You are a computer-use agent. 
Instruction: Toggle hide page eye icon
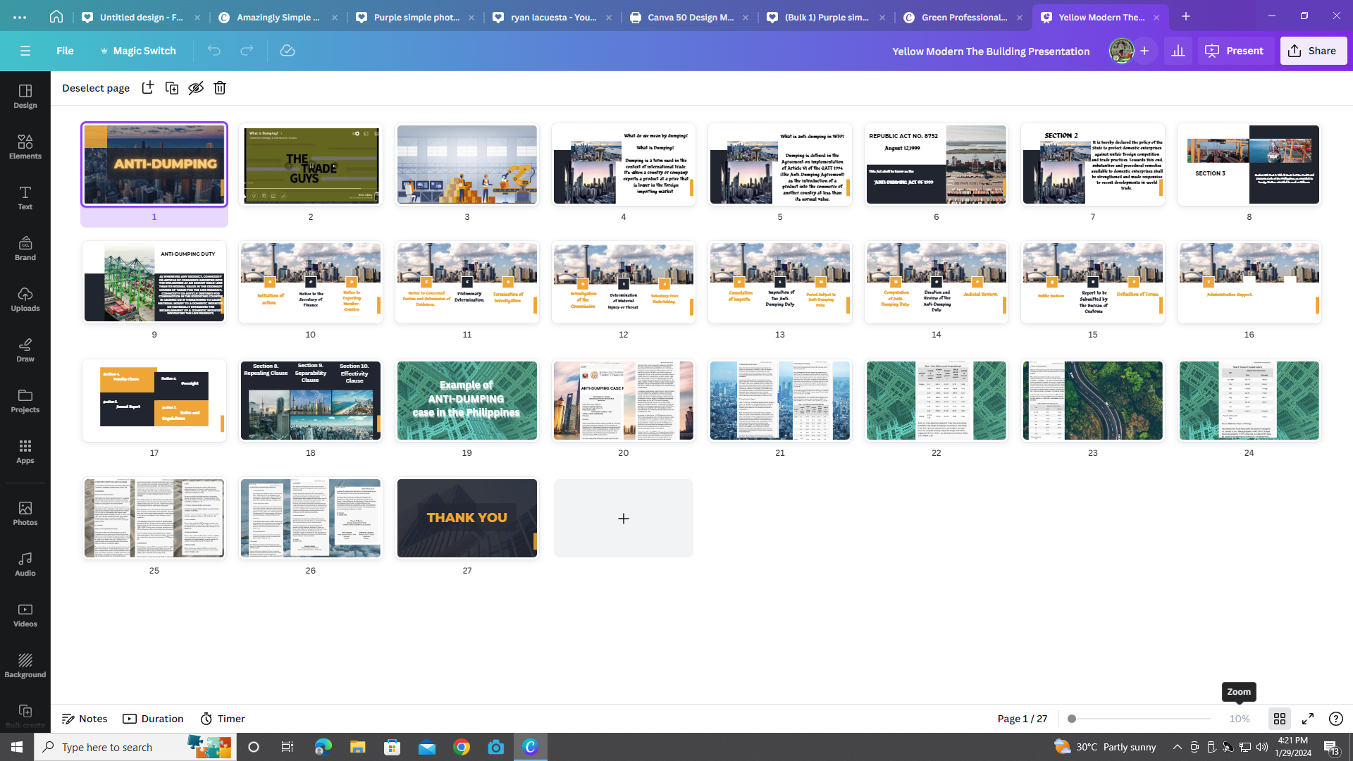196,87
